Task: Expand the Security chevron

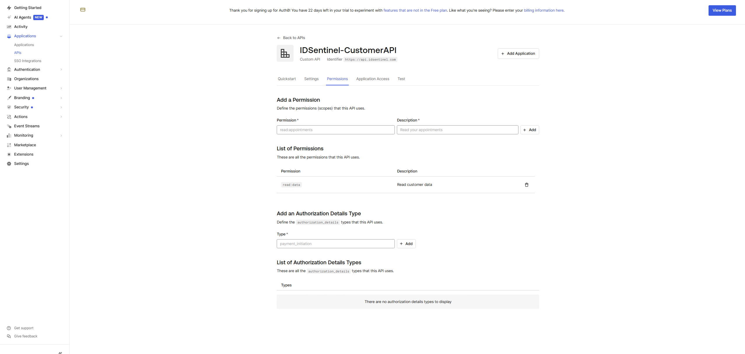Action: 61,107
